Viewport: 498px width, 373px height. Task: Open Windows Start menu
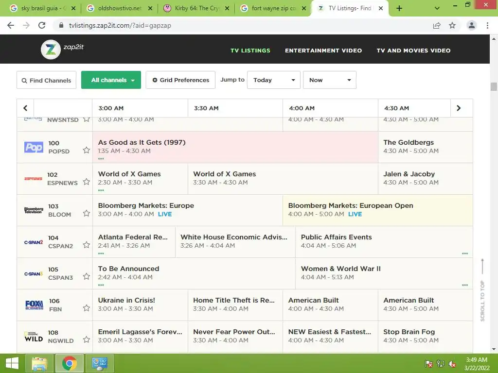[x=12, y=363]
